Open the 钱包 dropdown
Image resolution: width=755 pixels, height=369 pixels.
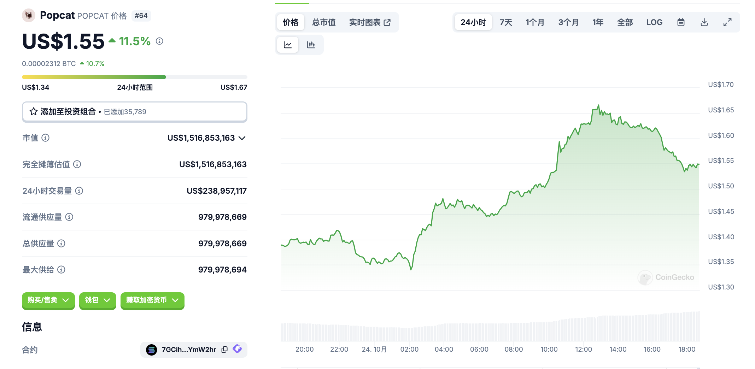(98, 300)
